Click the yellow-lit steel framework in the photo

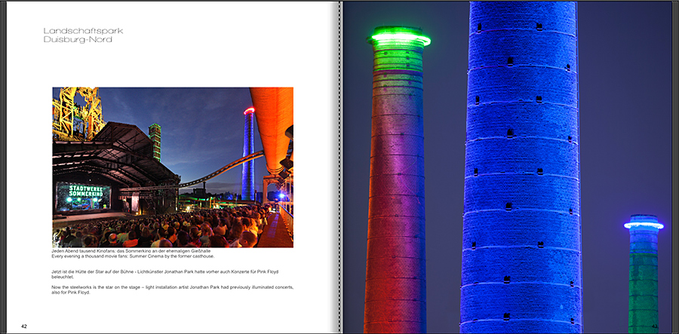click(77, 112)
